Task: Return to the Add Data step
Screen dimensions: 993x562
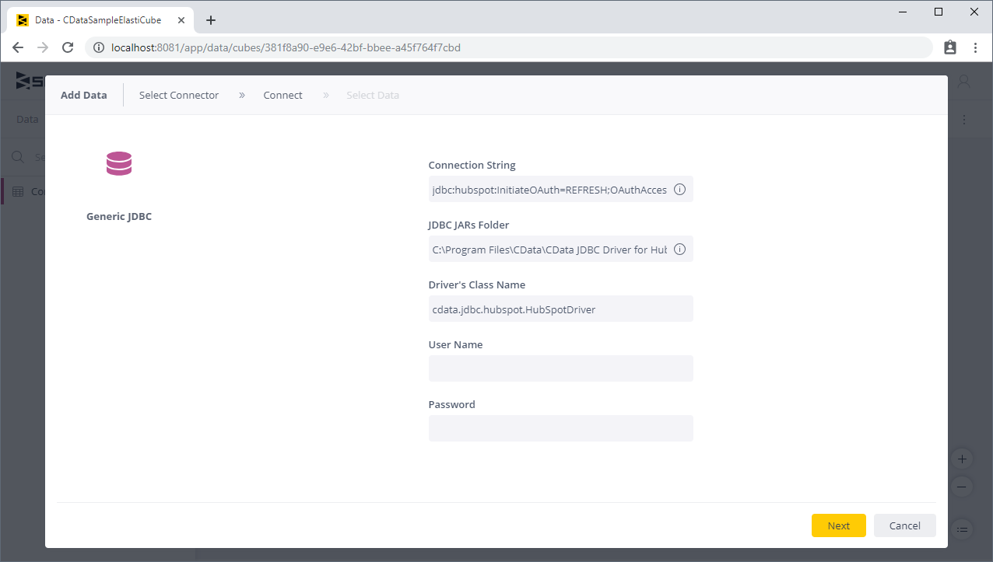Action: pos(83,95)
